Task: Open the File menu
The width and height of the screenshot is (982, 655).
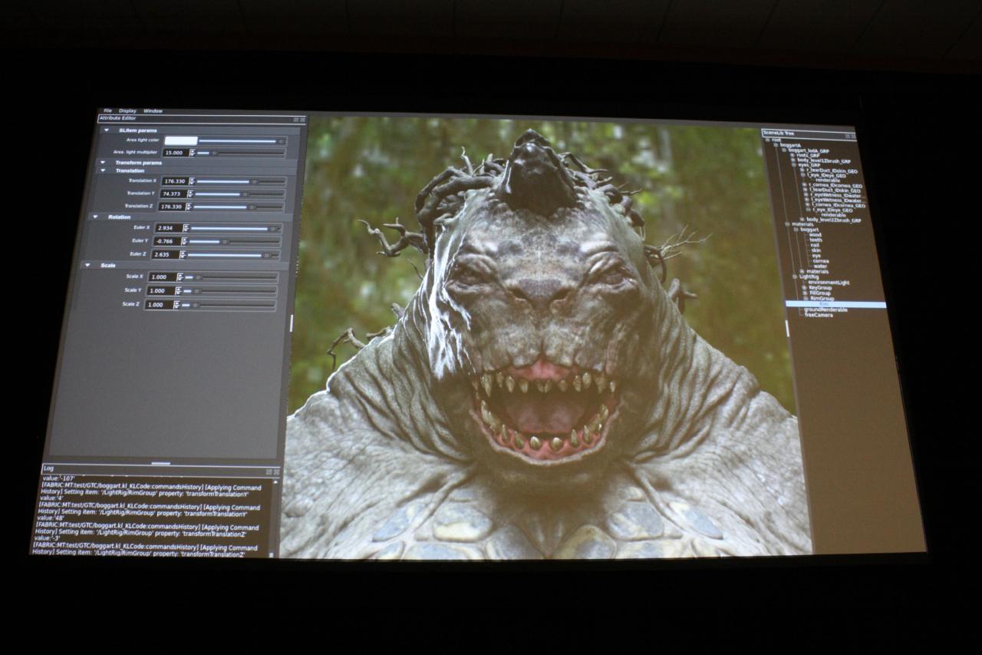Action: coord(107,111)
